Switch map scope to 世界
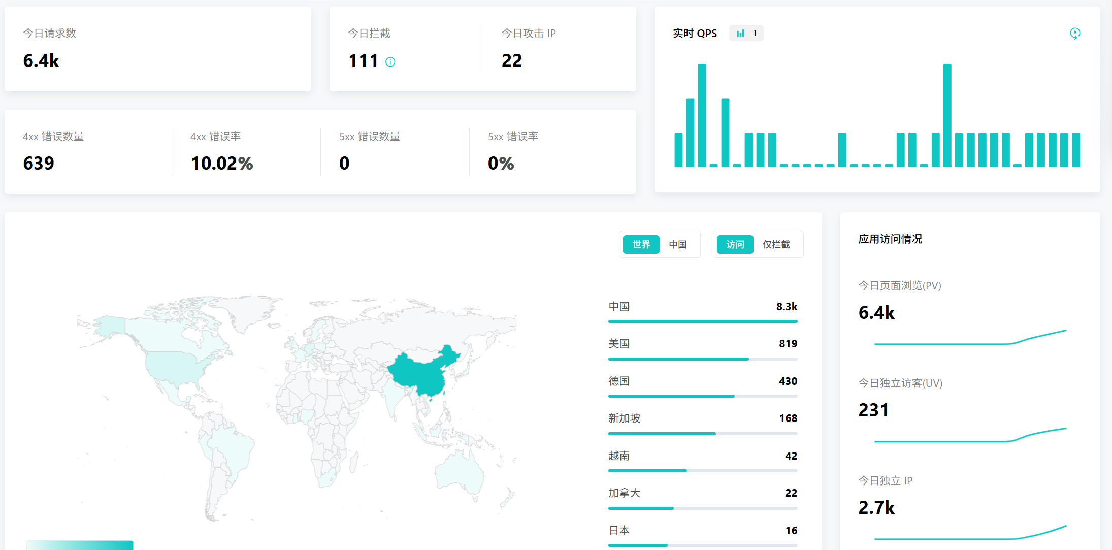 641,245
